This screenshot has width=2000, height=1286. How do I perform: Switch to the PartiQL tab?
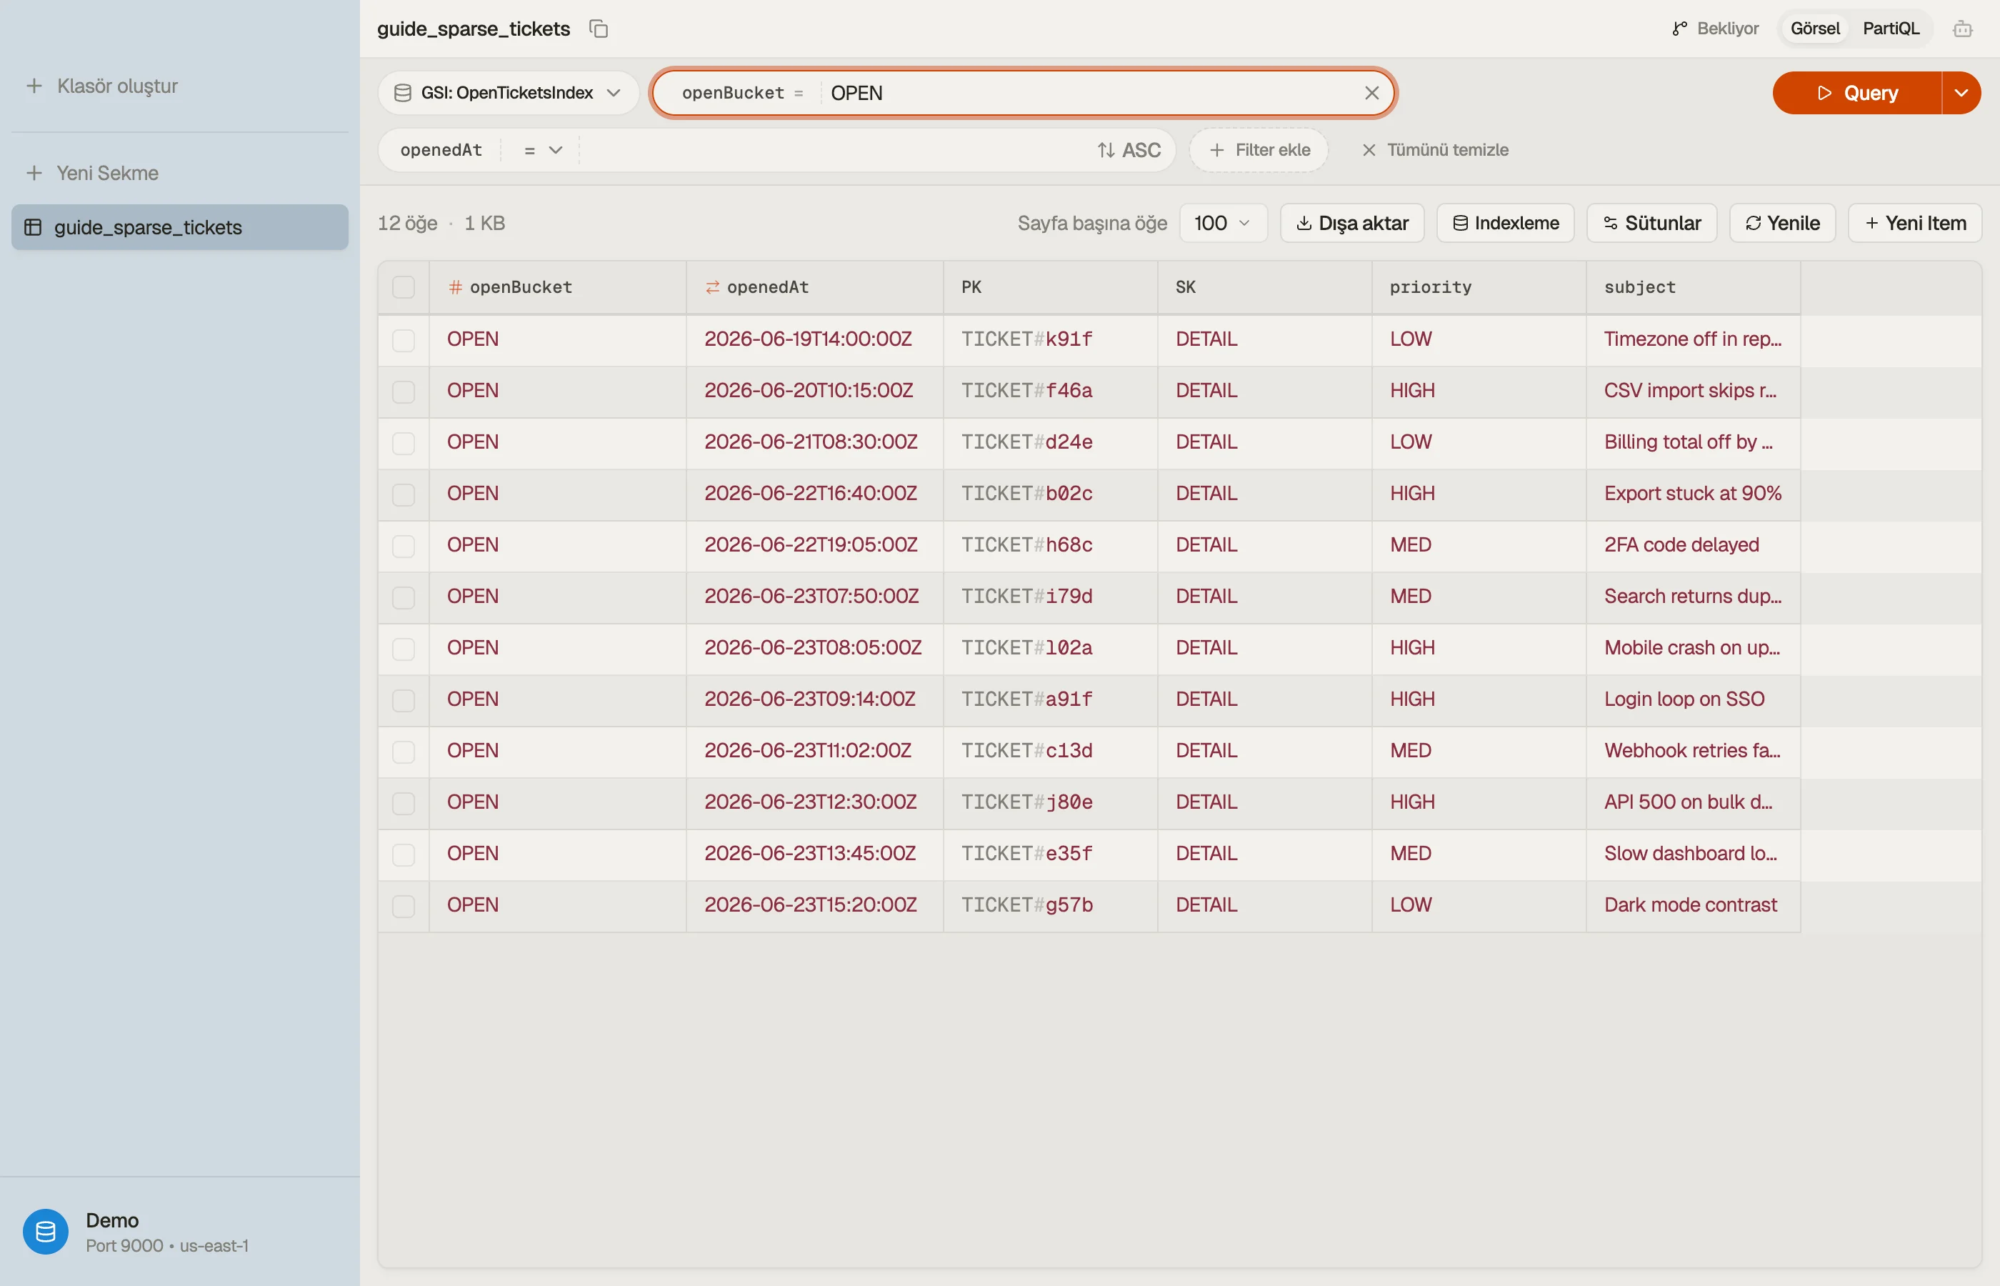pos(1891,29)
